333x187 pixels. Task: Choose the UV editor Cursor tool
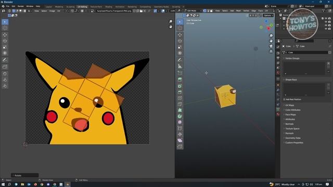pos(5,28)
